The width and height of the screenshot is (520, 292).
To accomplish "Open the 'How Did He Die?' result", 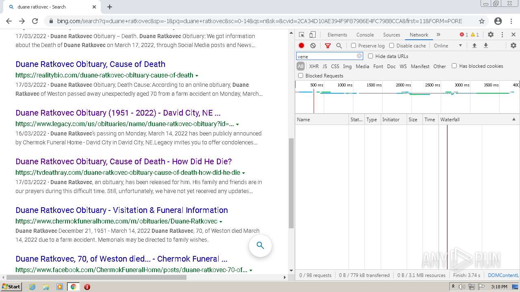I will 123,161.
